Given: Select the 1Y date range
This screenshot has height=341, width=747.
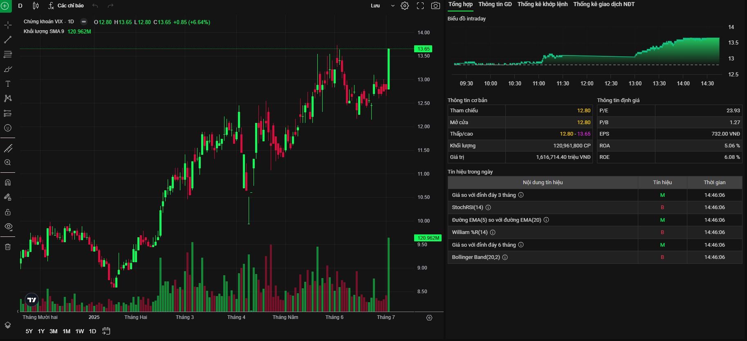Looking at the screenshot, I should click(x=41, y=331).
